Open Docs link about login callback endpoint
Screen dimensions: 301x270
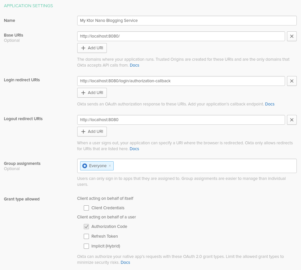(270, 104)
